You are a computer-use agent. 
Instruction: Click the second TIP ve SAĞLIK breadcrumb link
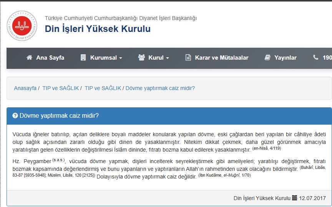pos(103,88)
